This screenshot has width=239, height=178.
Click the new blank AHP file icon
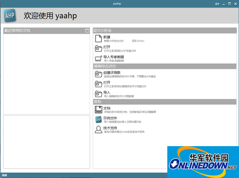(x=98, y=39)
